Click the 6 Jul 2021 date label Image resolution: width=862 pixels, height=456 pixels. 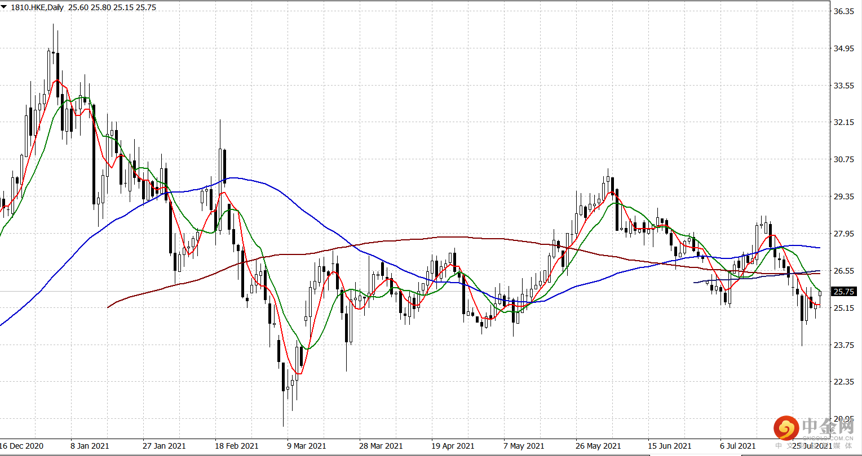pyautogui.click(x=738, y=446)
